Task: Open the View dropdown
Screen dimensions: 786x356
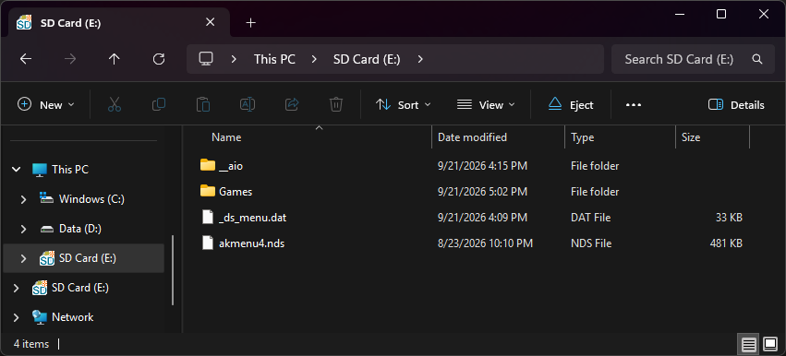Action: pyautogui.click(x=486, y=104)
